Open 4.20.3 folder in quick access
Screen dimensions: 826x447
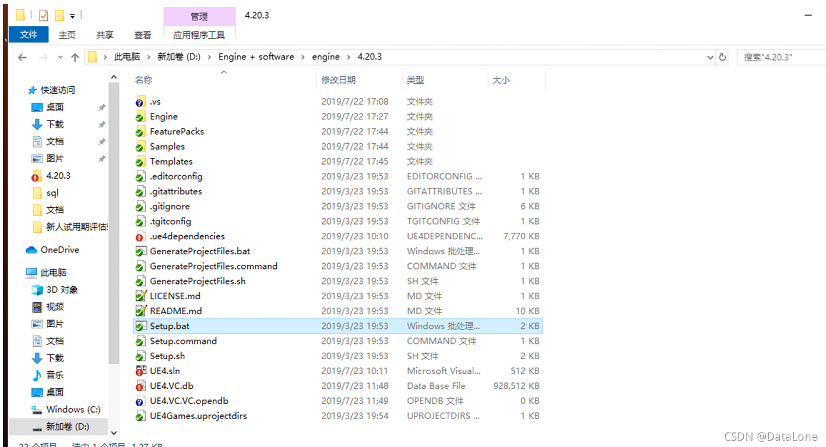51,175
